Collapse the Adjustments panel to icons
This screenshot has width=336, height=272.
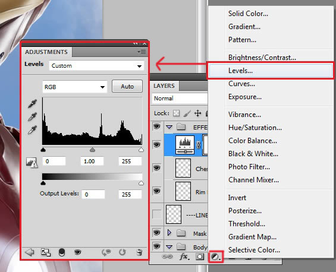point(135,44)
